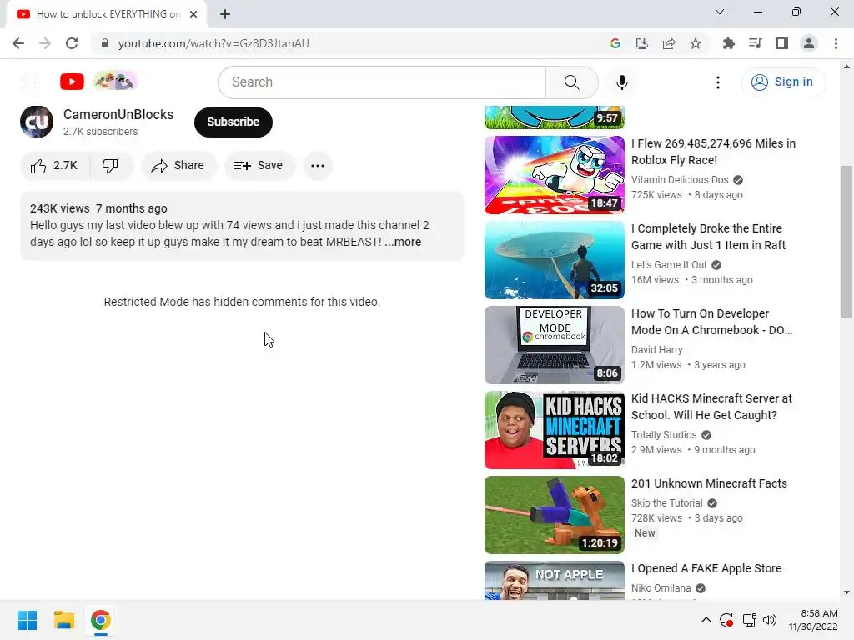Visit David Harry channel
The height and width of the screenshot is (640, 854).
tap(657, 349)
